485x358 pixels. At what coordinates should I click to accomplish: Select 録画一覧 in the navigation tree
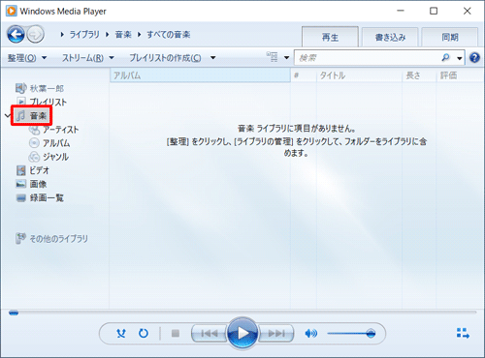tap(47, 197)
